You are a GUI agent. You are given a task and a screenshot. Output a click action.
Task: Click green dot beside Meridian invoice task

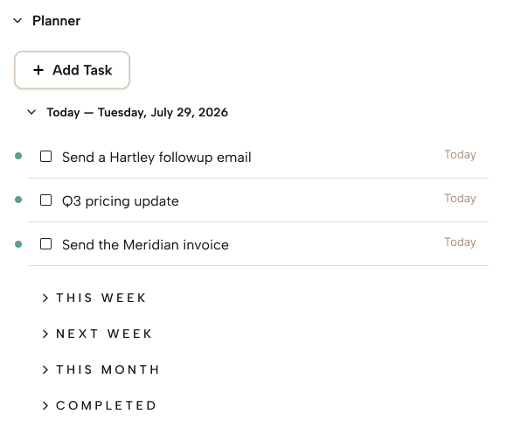[18, 244]
